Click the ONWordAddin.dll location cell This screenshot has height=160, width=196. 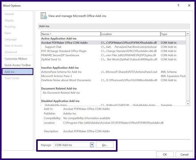[129, 80]
